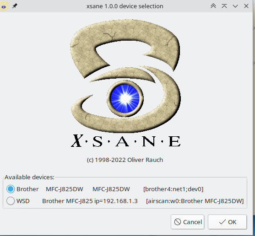Minimize window using down-chevron icon
Image resolution: width=255 pixels, height=236 pixels.
pyautogui.click(x=235, y=6)
